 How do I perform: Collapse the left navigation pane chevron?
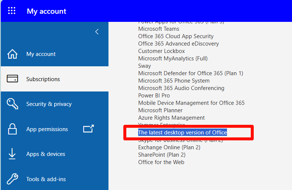(x=97, y=32)
